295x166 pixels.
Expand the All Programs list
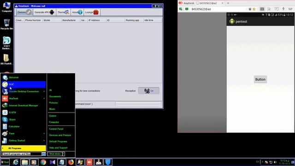coord(24,148)
